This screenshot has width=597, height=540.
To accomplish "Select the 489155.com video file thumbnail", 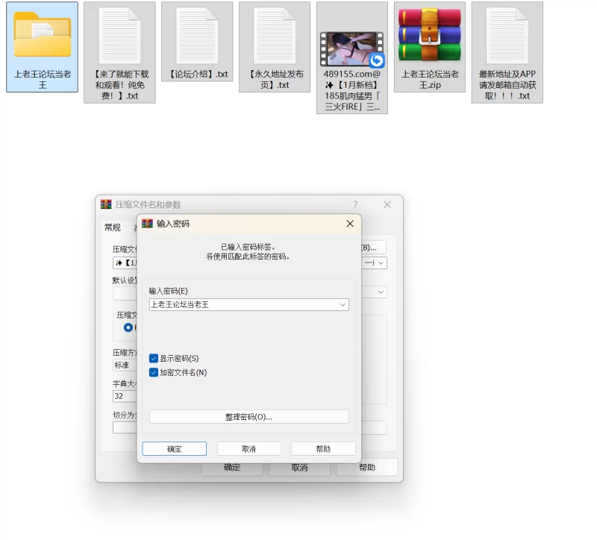I will tap(352, 48).
